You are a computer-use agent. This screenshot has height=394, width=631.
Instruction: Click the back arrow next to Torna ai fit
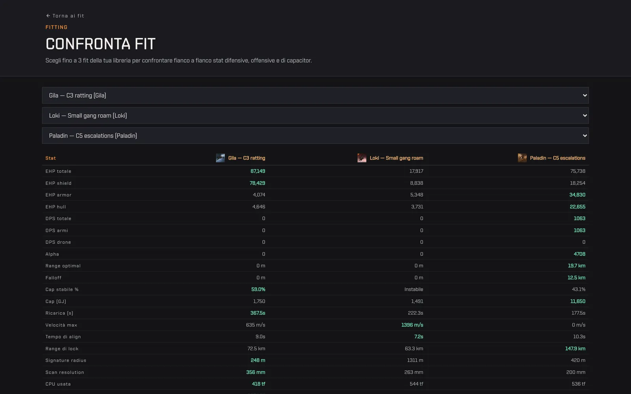coord(48,16)
